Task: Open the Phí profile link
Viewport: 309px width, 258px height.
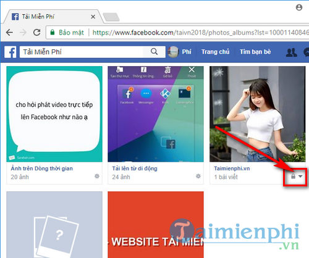Action: click(x=187, y=52)
